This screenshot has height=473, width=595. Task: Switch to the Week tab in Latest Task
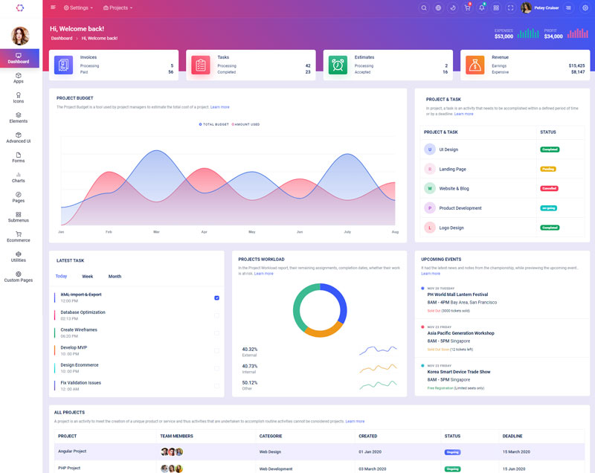[x=88, y=277]
